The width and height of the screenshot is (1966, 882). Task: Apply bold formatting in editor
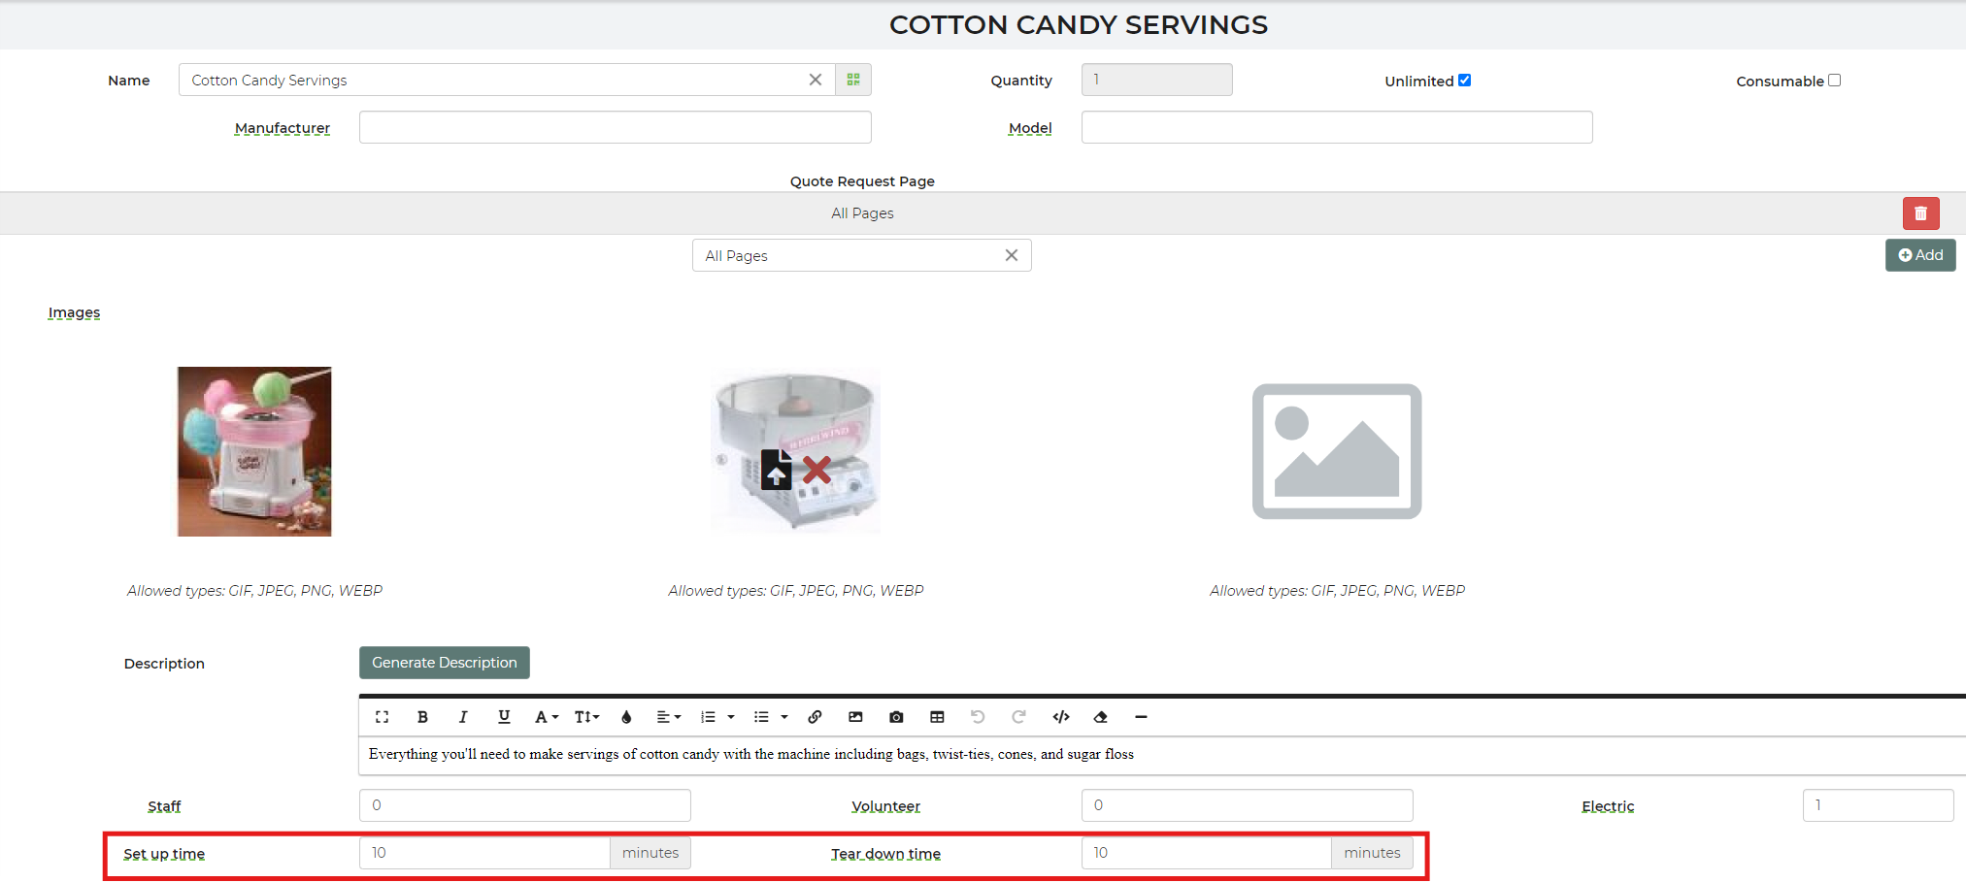[422, 717]
